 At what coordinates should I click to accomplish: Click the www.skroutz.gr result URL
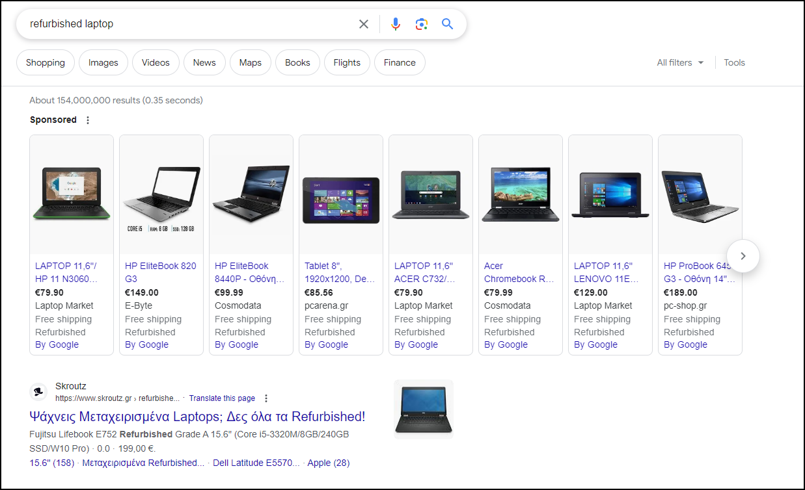(x=117, y=398)
